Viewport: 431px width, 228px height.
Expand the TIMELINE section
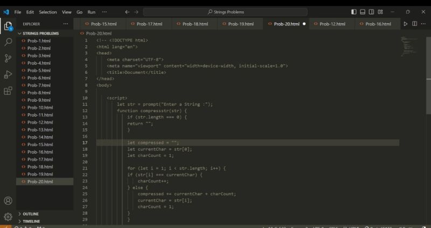tap(45, 221)
